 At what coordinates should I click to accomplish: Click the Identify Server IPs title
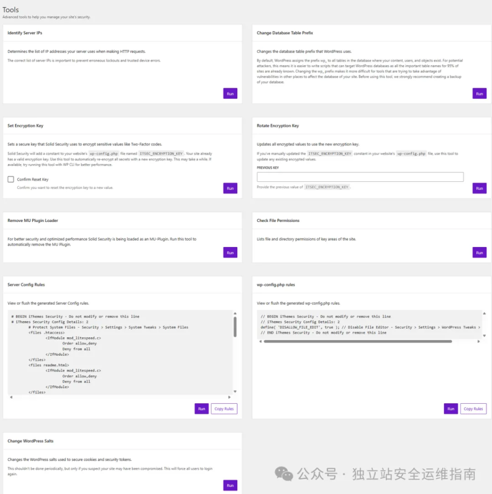[25, 33]
